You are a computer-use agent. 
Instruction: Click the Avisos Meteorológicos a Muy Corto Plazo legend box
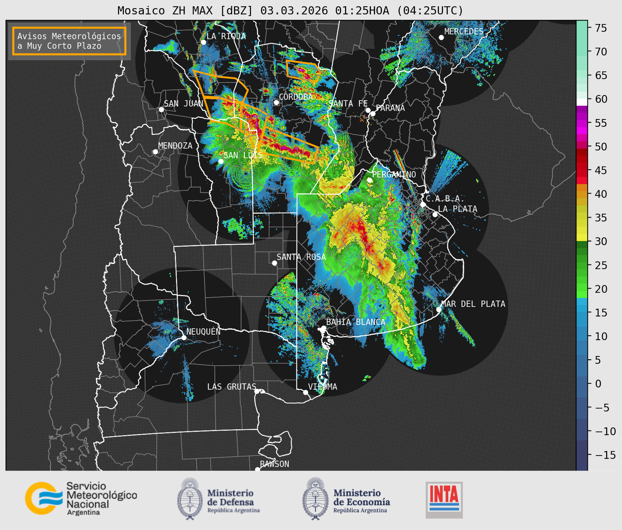(69, 41)
